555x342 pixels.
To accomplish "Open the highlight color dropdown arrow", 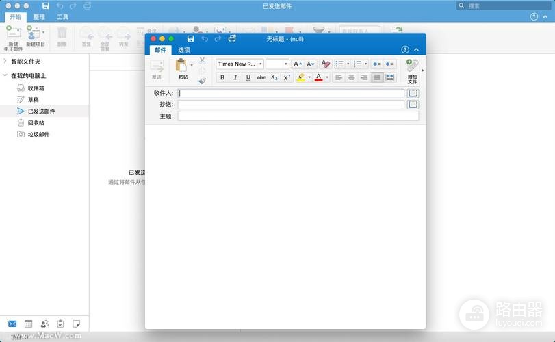I will pyautogui.click(x=309, y=77).
